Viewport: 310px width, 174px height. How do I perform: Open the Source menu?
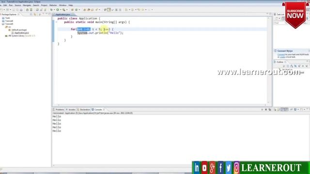click(x=18, y=5)
